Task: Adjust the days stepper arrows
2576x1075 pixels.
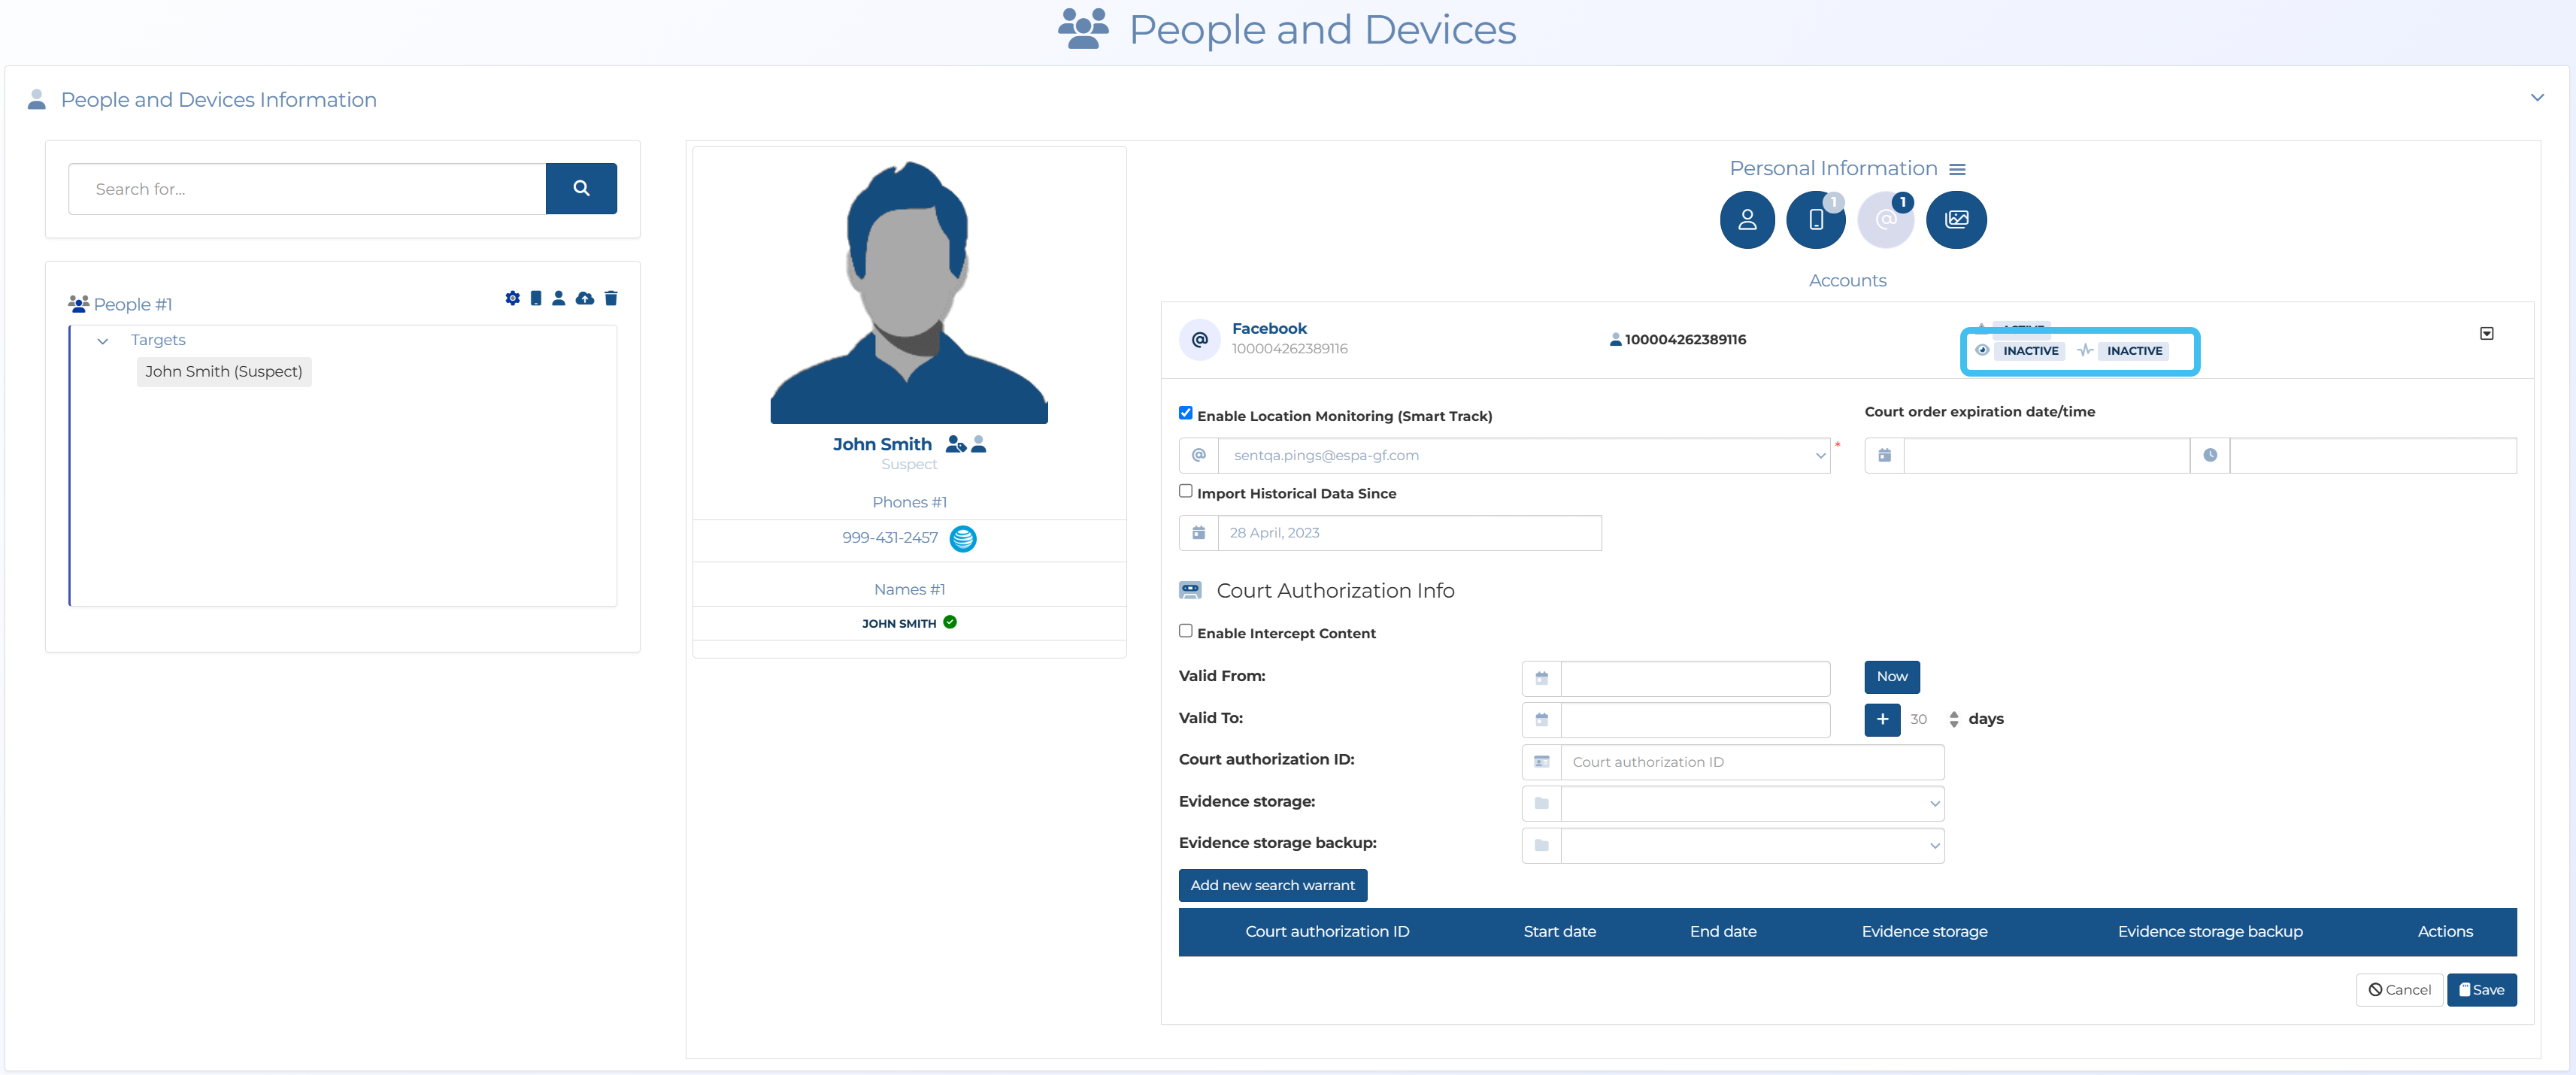Action: [1953, 719]
